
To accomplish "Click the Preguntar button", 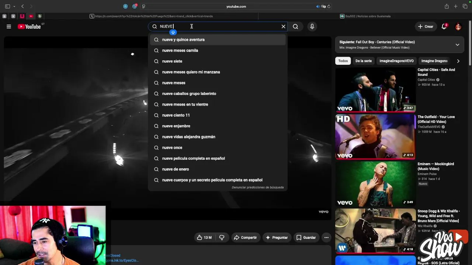I will tap(277, 238).
